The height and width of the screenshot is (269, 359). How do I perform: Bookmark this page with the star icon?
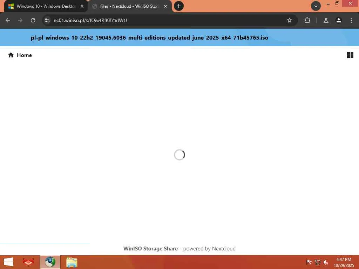tap(289, 20)
